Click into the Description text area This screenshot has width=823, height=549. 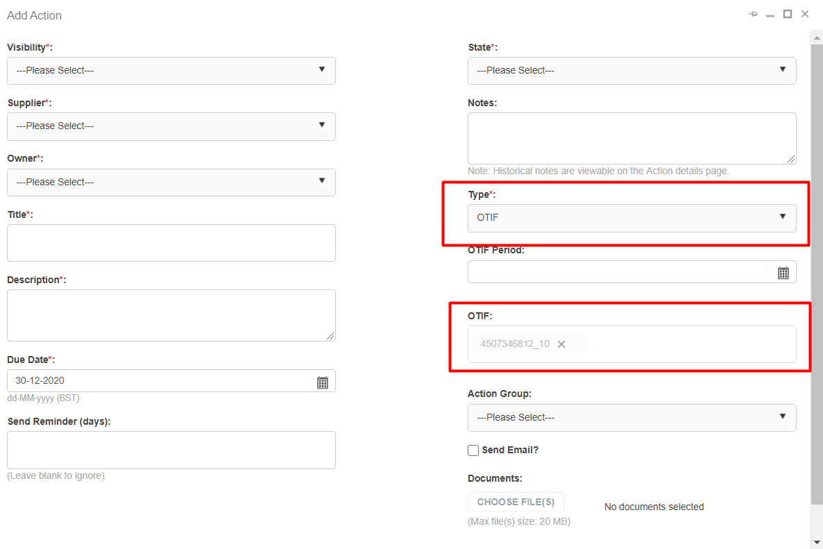point(171,315)
